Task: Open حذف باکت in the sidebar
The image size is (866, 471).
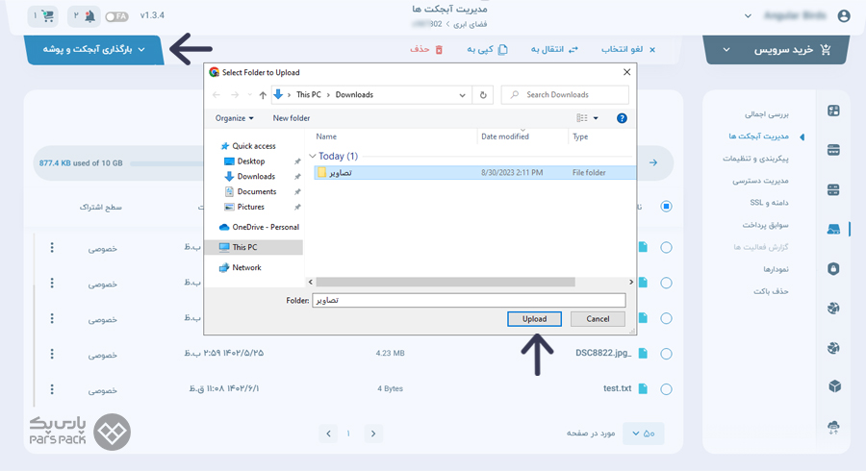Action: click(x=771, y=290)
